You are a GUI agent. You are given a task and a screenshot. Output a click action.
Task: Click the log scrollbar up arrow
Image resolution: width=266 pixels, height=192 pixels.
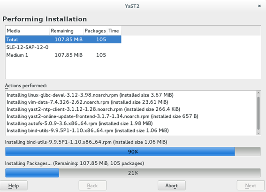258,93
